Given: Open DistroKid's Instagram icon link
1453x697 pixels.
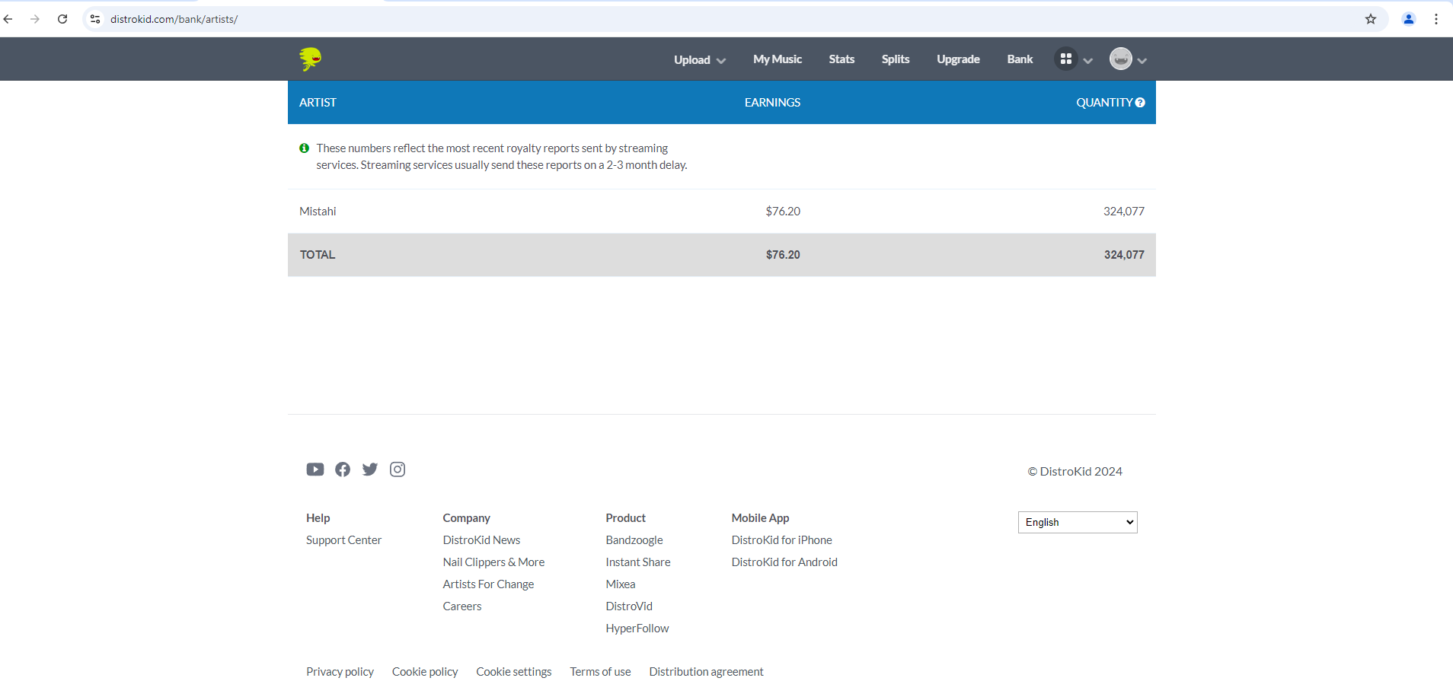Looking at the screenshot, I should pos(398,469).
